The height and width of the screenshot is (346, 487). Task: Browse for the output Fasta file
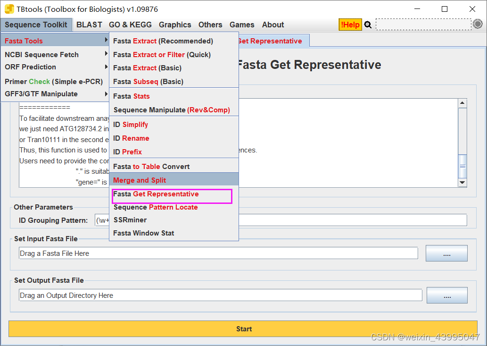pyautogui.click(x=447, y=295)
